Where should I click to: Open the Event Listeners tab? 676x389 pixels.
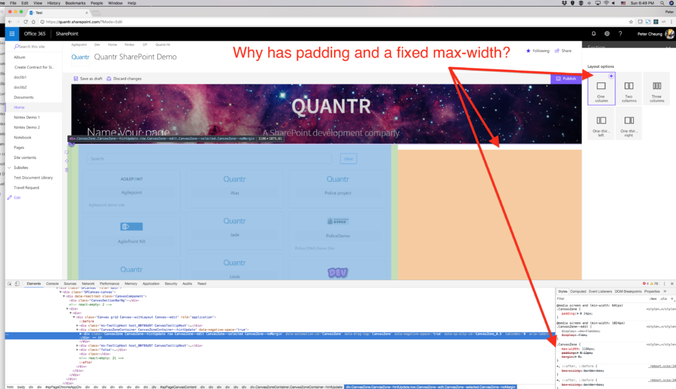pos(600,291)
